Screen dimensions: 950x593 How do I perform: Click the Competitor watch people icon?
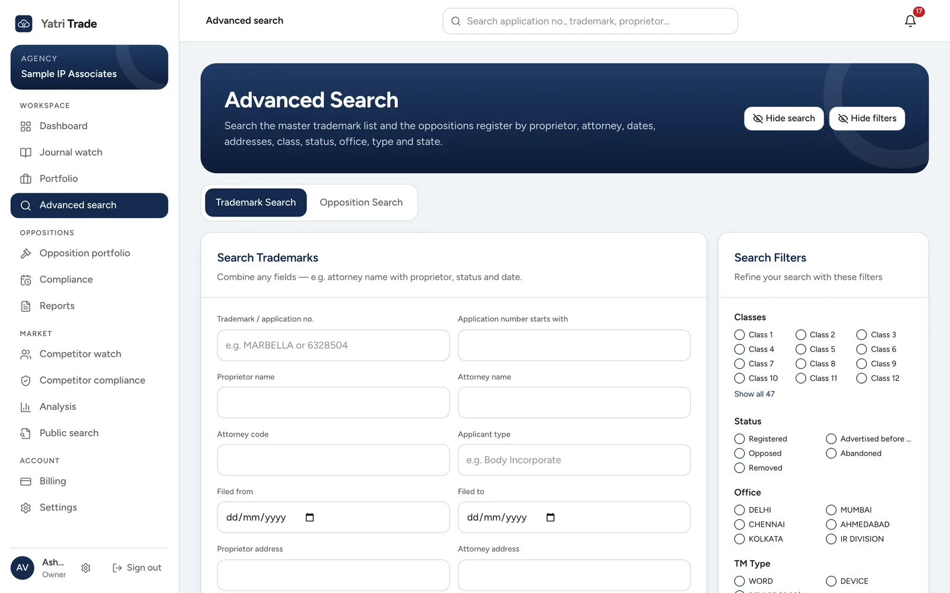click(x=26, y=354)
